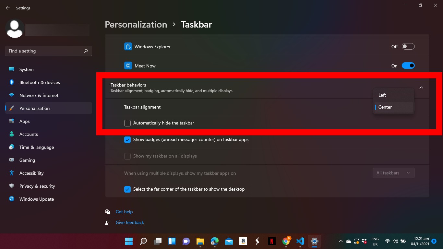Open Network & internet settings

(49, 95)
